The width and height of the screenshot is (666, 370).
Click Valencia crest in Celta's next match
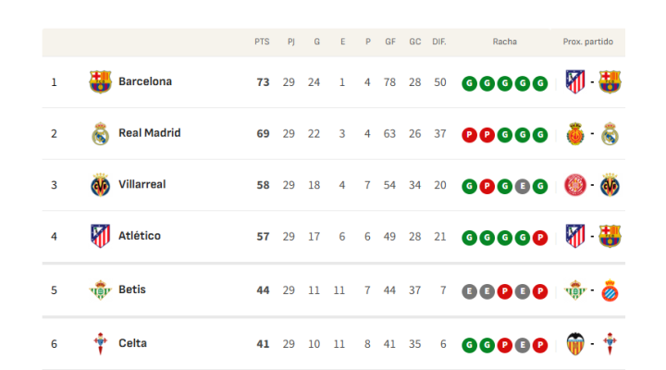coord(575,344)
